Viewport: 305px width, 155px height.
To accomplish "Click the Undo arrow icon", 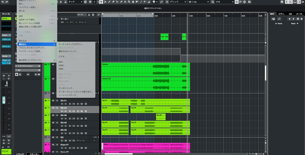I will click(2, 2).
